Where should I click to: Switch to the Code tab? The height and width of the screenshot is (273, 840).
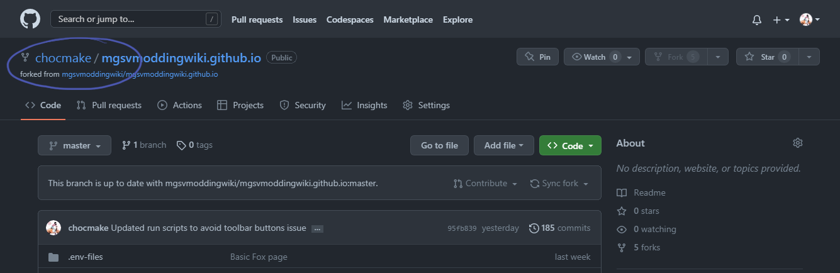click(x=43, y=105)
